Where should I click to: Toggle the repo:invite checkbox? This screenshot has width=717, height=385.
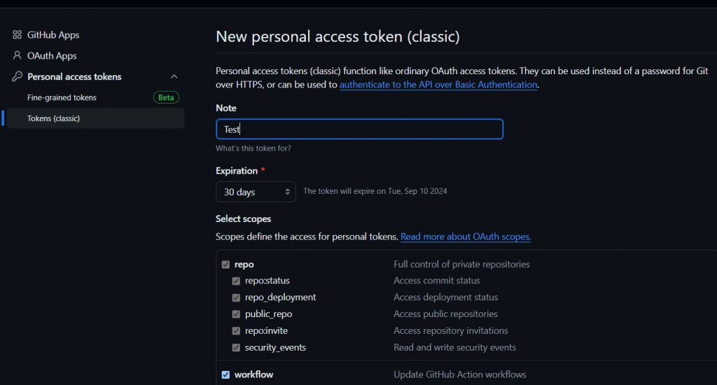[x=237, y=331]
